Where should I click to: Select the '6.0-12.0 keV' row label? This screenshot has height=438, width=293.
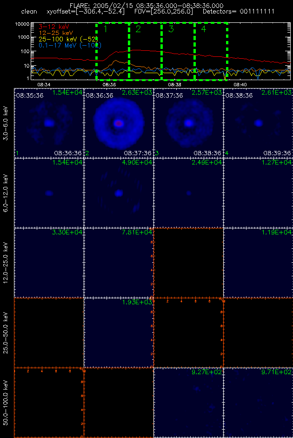click(7, 193)
